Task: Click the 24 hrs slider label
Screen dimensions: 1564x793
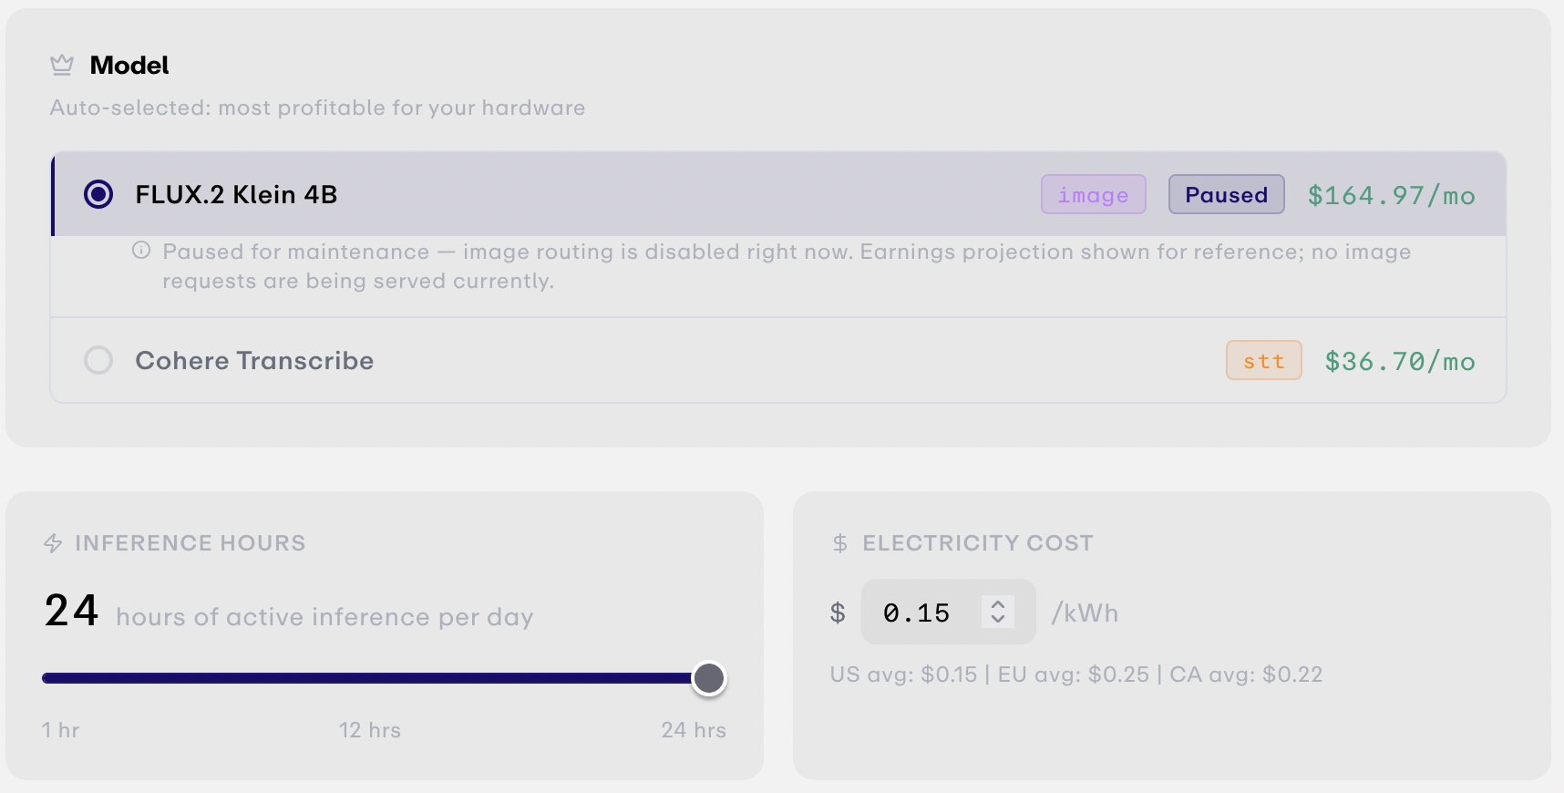Action: coord(694,730)
